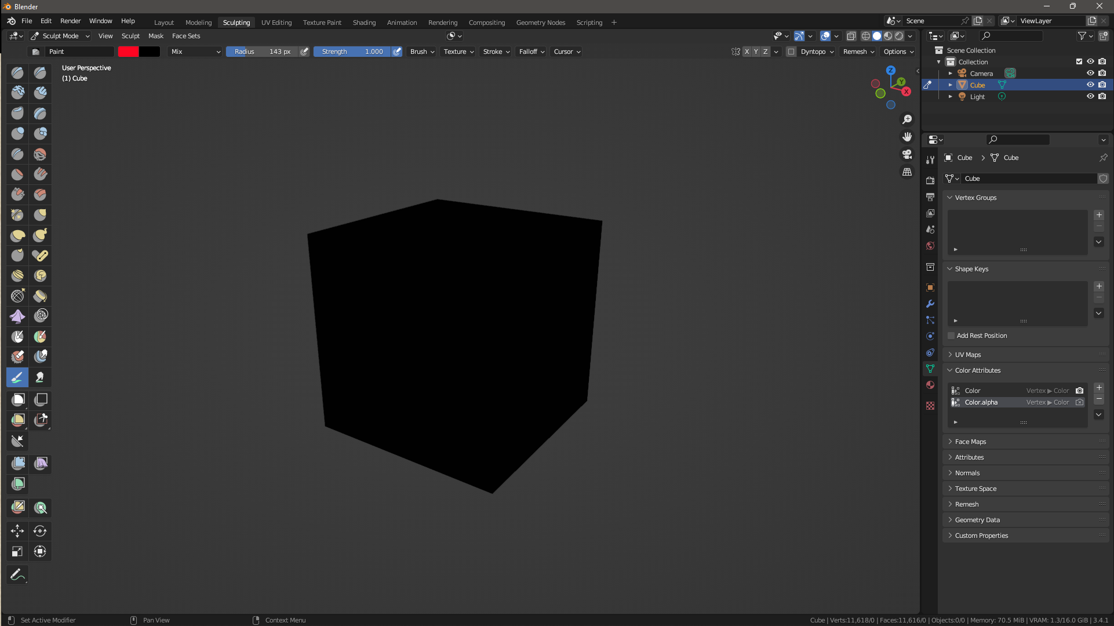Select the Smear brush next to Paint

(x=40, y=377)
